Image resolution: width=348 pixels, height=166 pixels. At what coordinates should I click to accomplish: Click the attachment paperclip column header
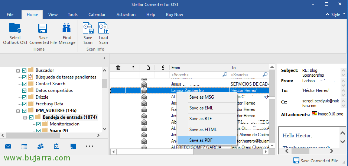tap(163, 68)
